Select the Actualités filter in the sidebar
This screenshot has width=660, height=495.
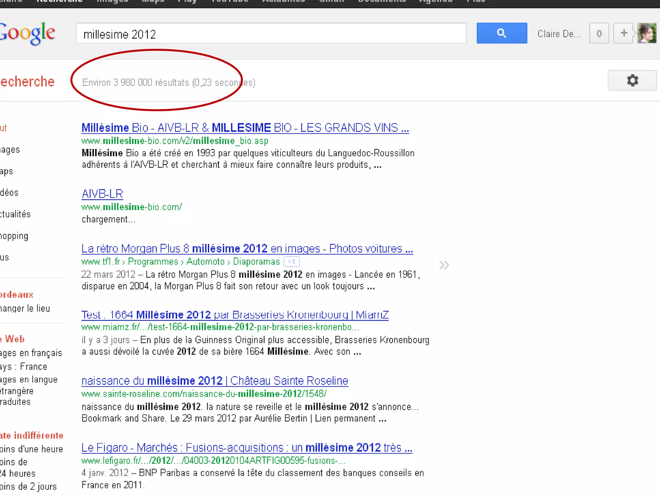point(15,214)
